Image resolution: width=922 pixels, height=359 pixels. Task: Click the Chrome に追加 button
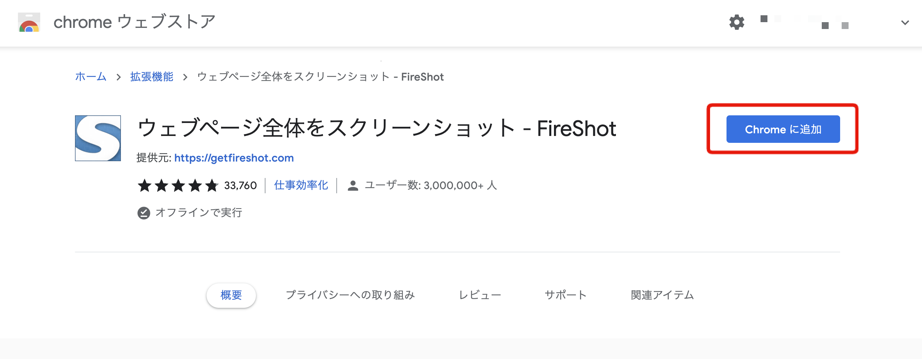783,129
